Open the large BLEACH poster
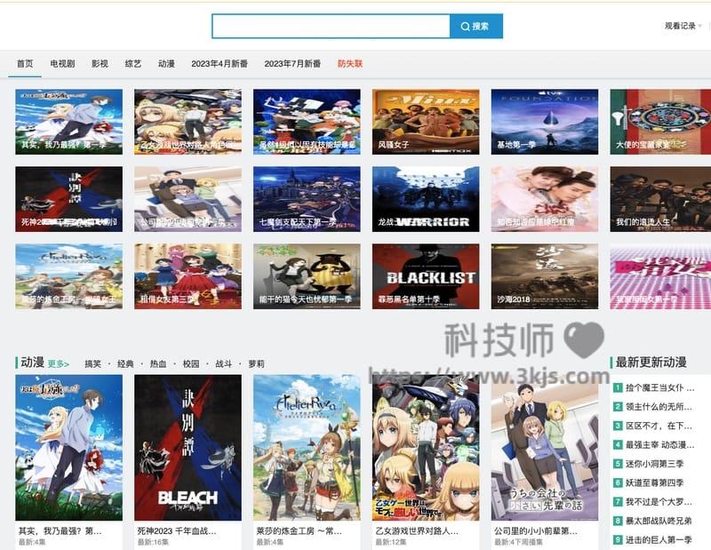The image size is (711, 550). (x=188, y=448)
